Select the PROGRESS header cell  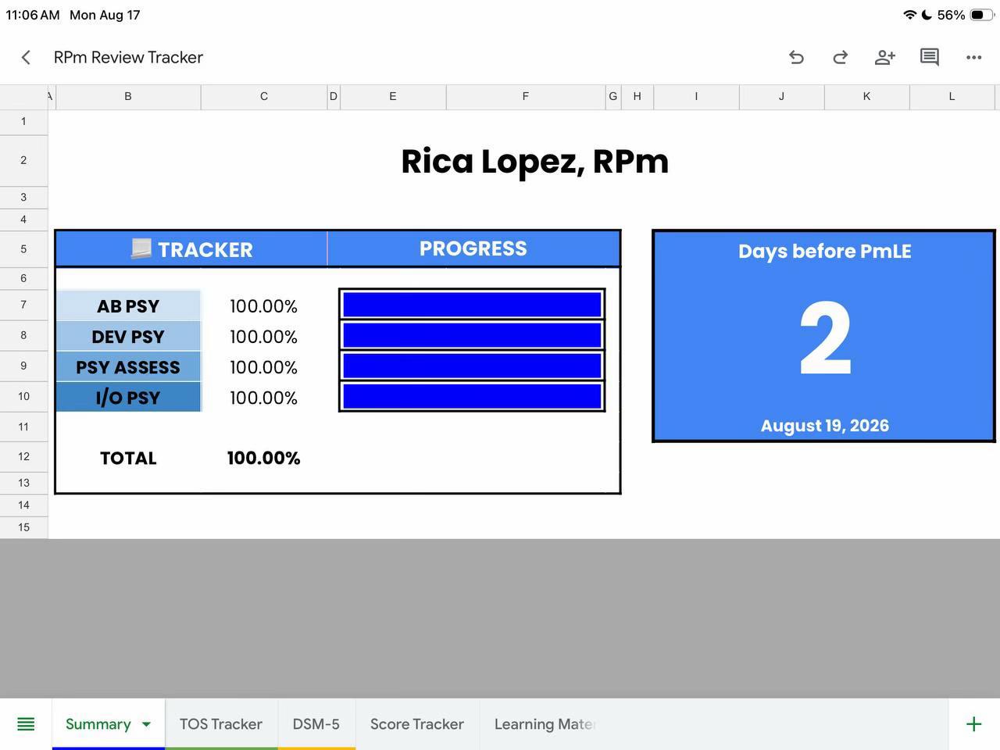[473, 248]
